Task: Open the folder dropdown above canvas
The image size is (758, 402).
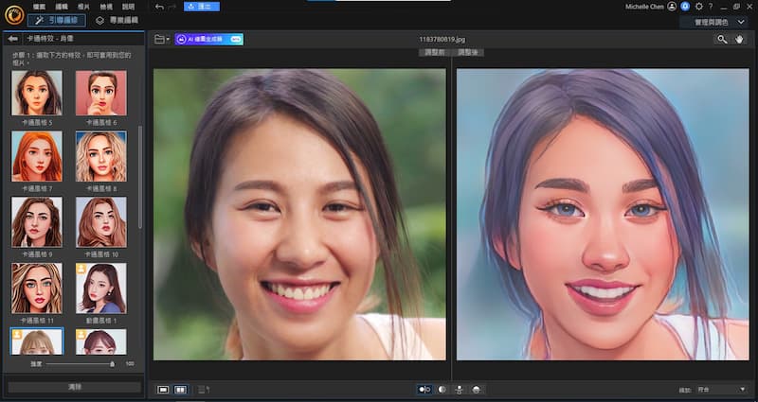Action: click(160, 40)
